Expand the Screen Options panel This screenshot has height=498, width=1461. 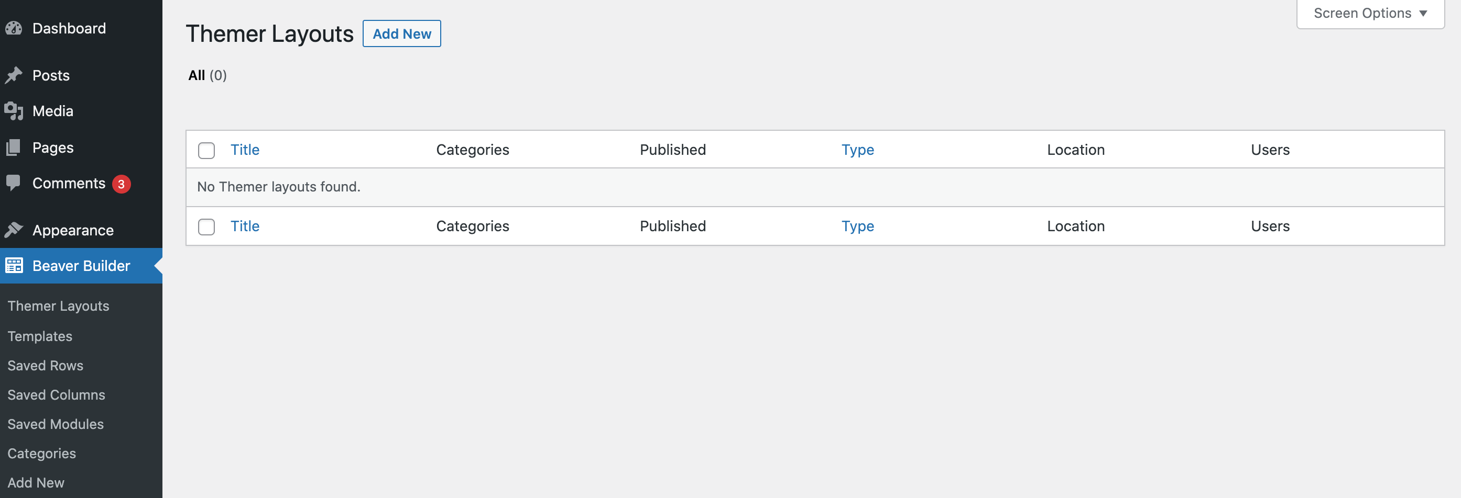[x=1370, y=13]
